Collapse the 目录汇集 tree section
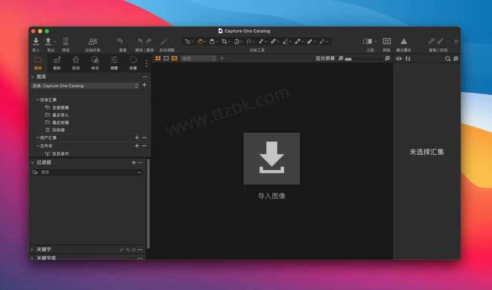Screen dimensions: 492x290 click(38, 100)
